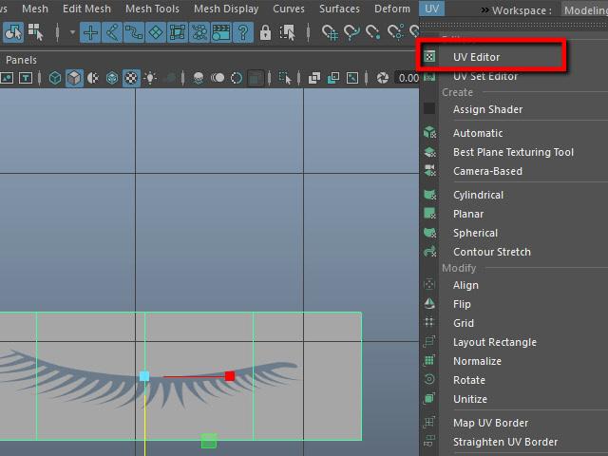Open the UV Editor menu entry
This screenshot has width=608, height=456.
476,57
